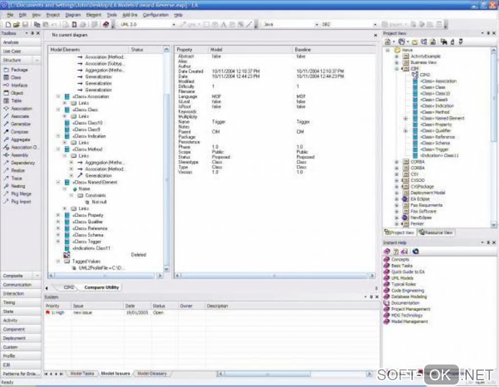Select the Assembly tool in Toolbox
Image resolution: width=499 pixels, height=387 pixels.
(x=20, y=155)
